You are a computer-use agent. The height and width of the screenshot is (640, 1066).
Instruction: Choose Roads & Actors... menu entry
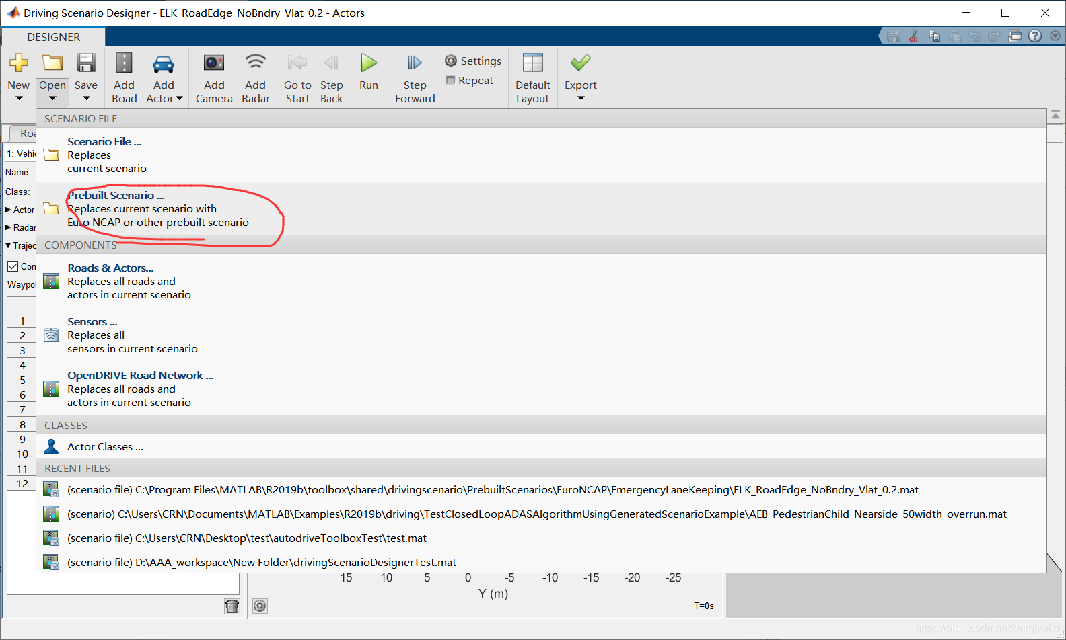coord(541,281)
